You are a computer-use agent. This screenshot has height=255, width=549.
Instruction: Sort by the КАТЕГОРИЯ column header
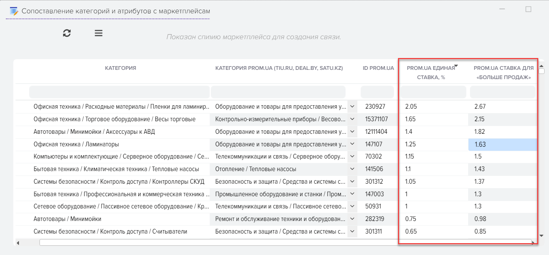120,68
